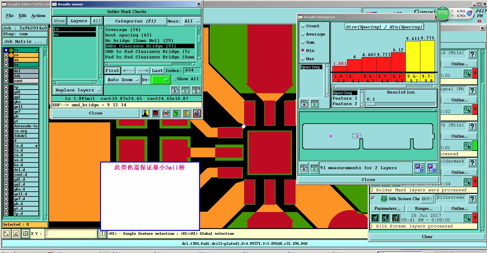Click the REF icon in Results viewer
Image resolution: width=487 pixels, height=253 pixels.
(185, 90)
